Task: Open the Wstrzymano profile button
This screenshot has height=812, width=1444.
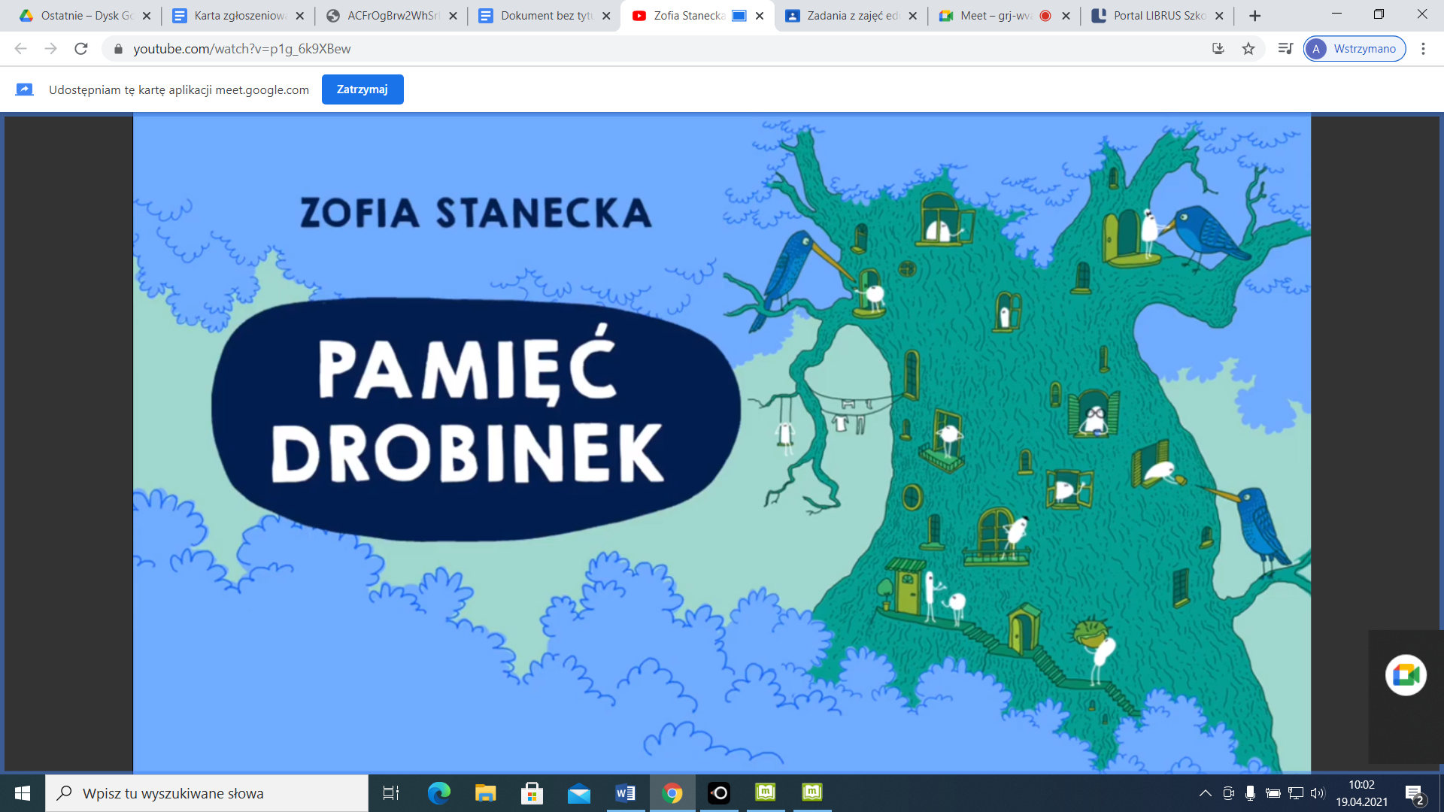Action: tap(1355, 49)
